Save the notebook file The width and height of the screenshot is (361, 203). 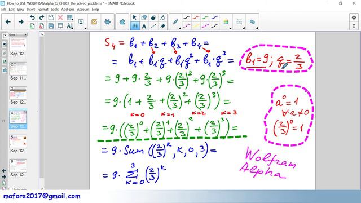51,26
